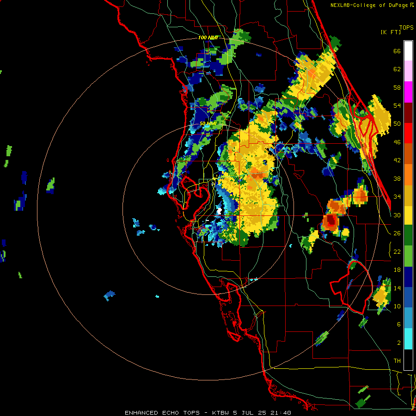
Task: Click the 26 legend value
Action: tap(397, 233)
